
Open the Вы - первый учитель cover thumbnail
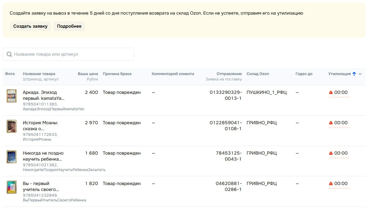click(x=12, y=187)
